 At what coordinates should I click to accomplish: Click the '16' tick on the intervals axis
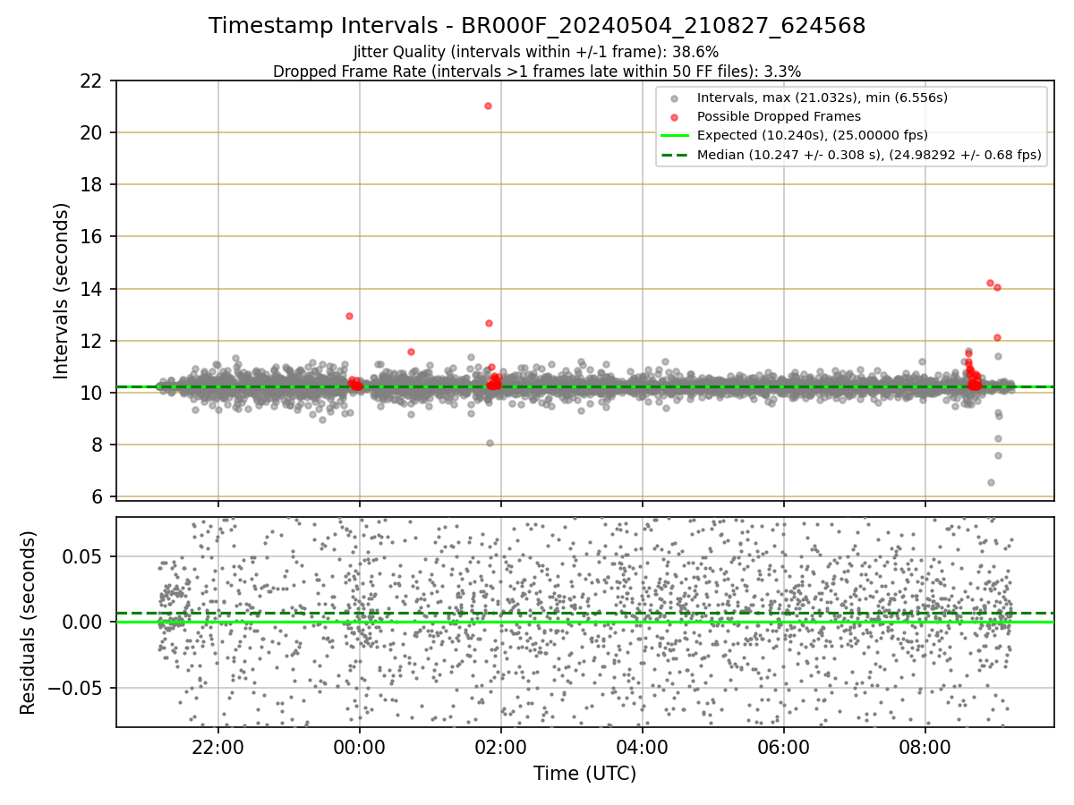[91, 236]
